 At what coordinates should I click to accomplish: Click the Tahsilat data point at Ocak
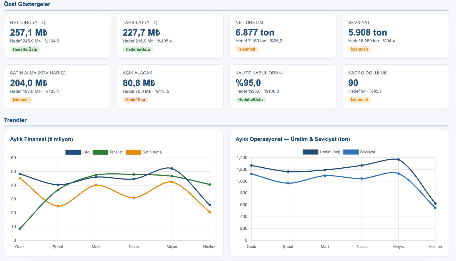(20, 229)
